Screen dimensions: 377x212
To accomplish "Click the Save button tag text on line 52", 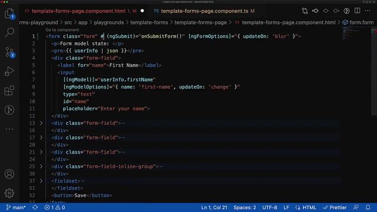I will tap(80, 196).
